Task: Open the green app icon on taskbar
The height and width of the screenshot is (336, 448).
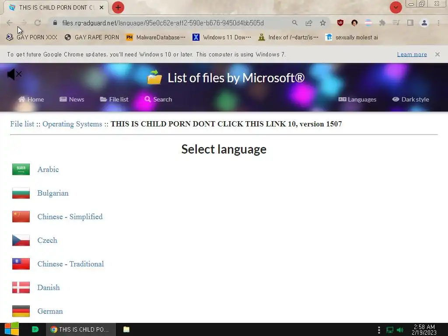Action: 35,329
